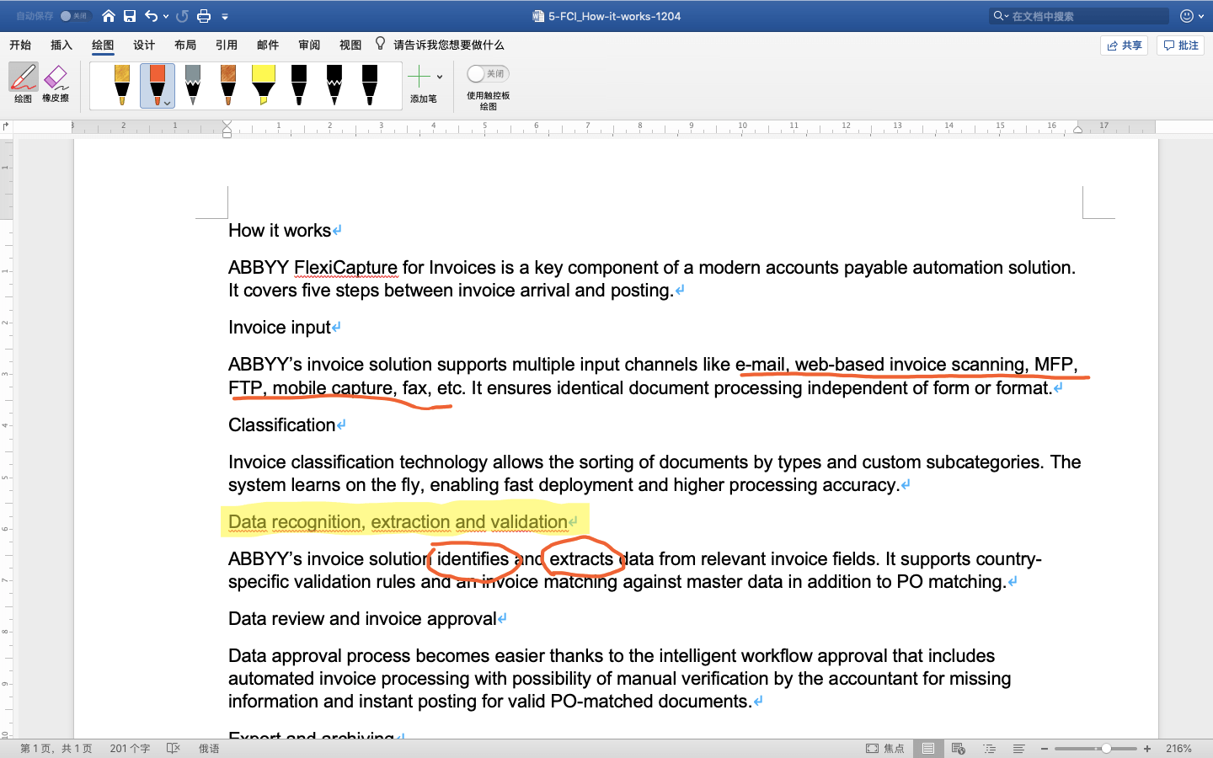Click the heading Classification
1213x758 pixels.
282,425
